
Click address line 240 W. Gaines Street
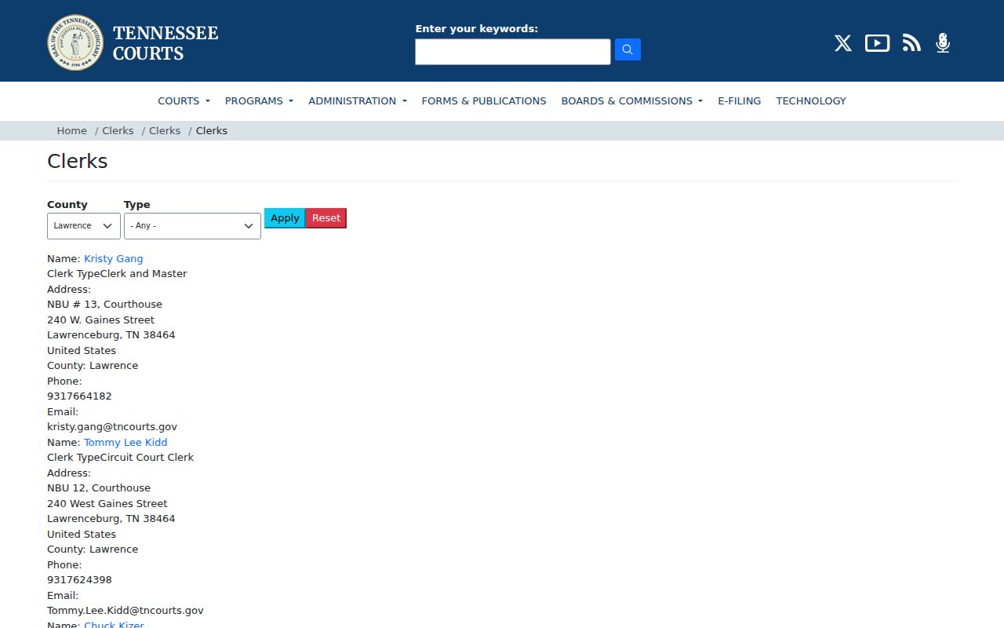pos(100,319)
